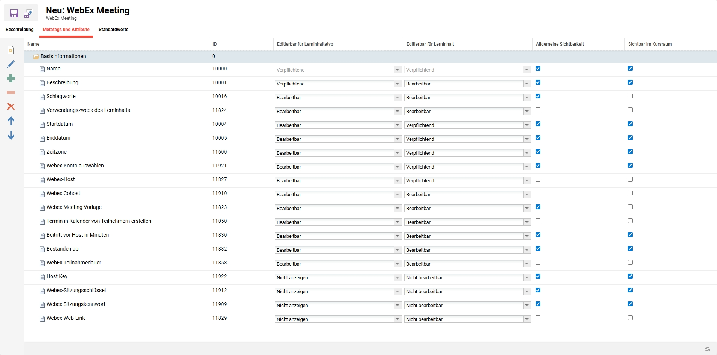Click the document icon beside WebEx Teilnahmedauer
This screenshot has width=717, height=355.
[x=42, y=263]
